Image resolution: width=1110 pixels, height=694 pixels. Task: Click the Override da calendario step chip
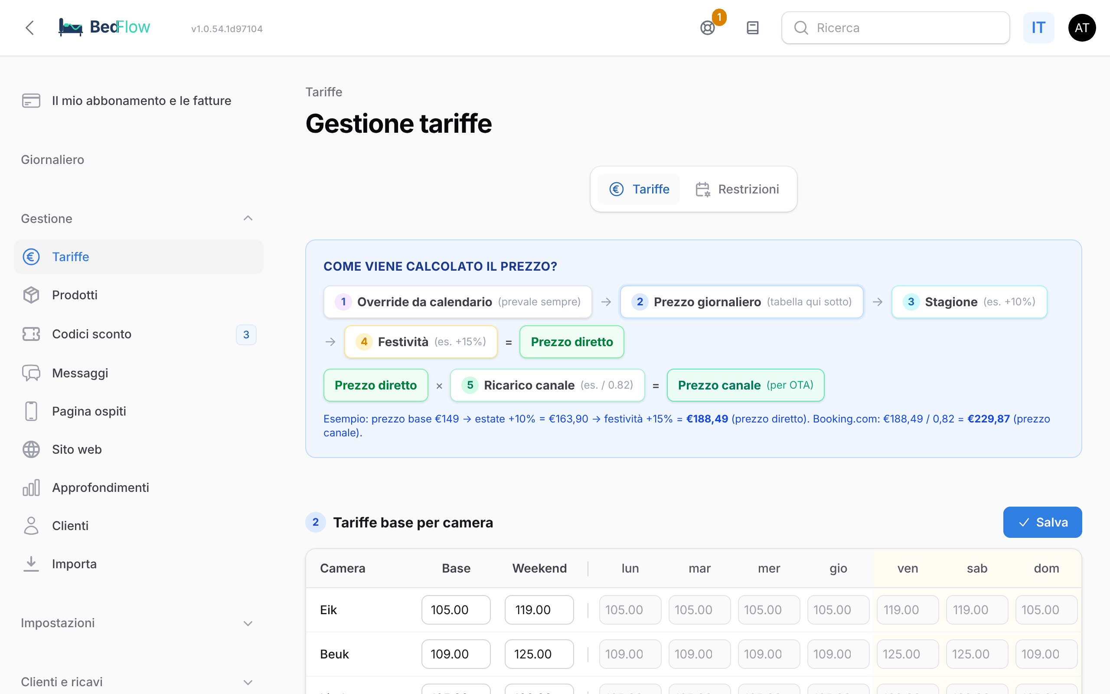click(x=457, y=302)
